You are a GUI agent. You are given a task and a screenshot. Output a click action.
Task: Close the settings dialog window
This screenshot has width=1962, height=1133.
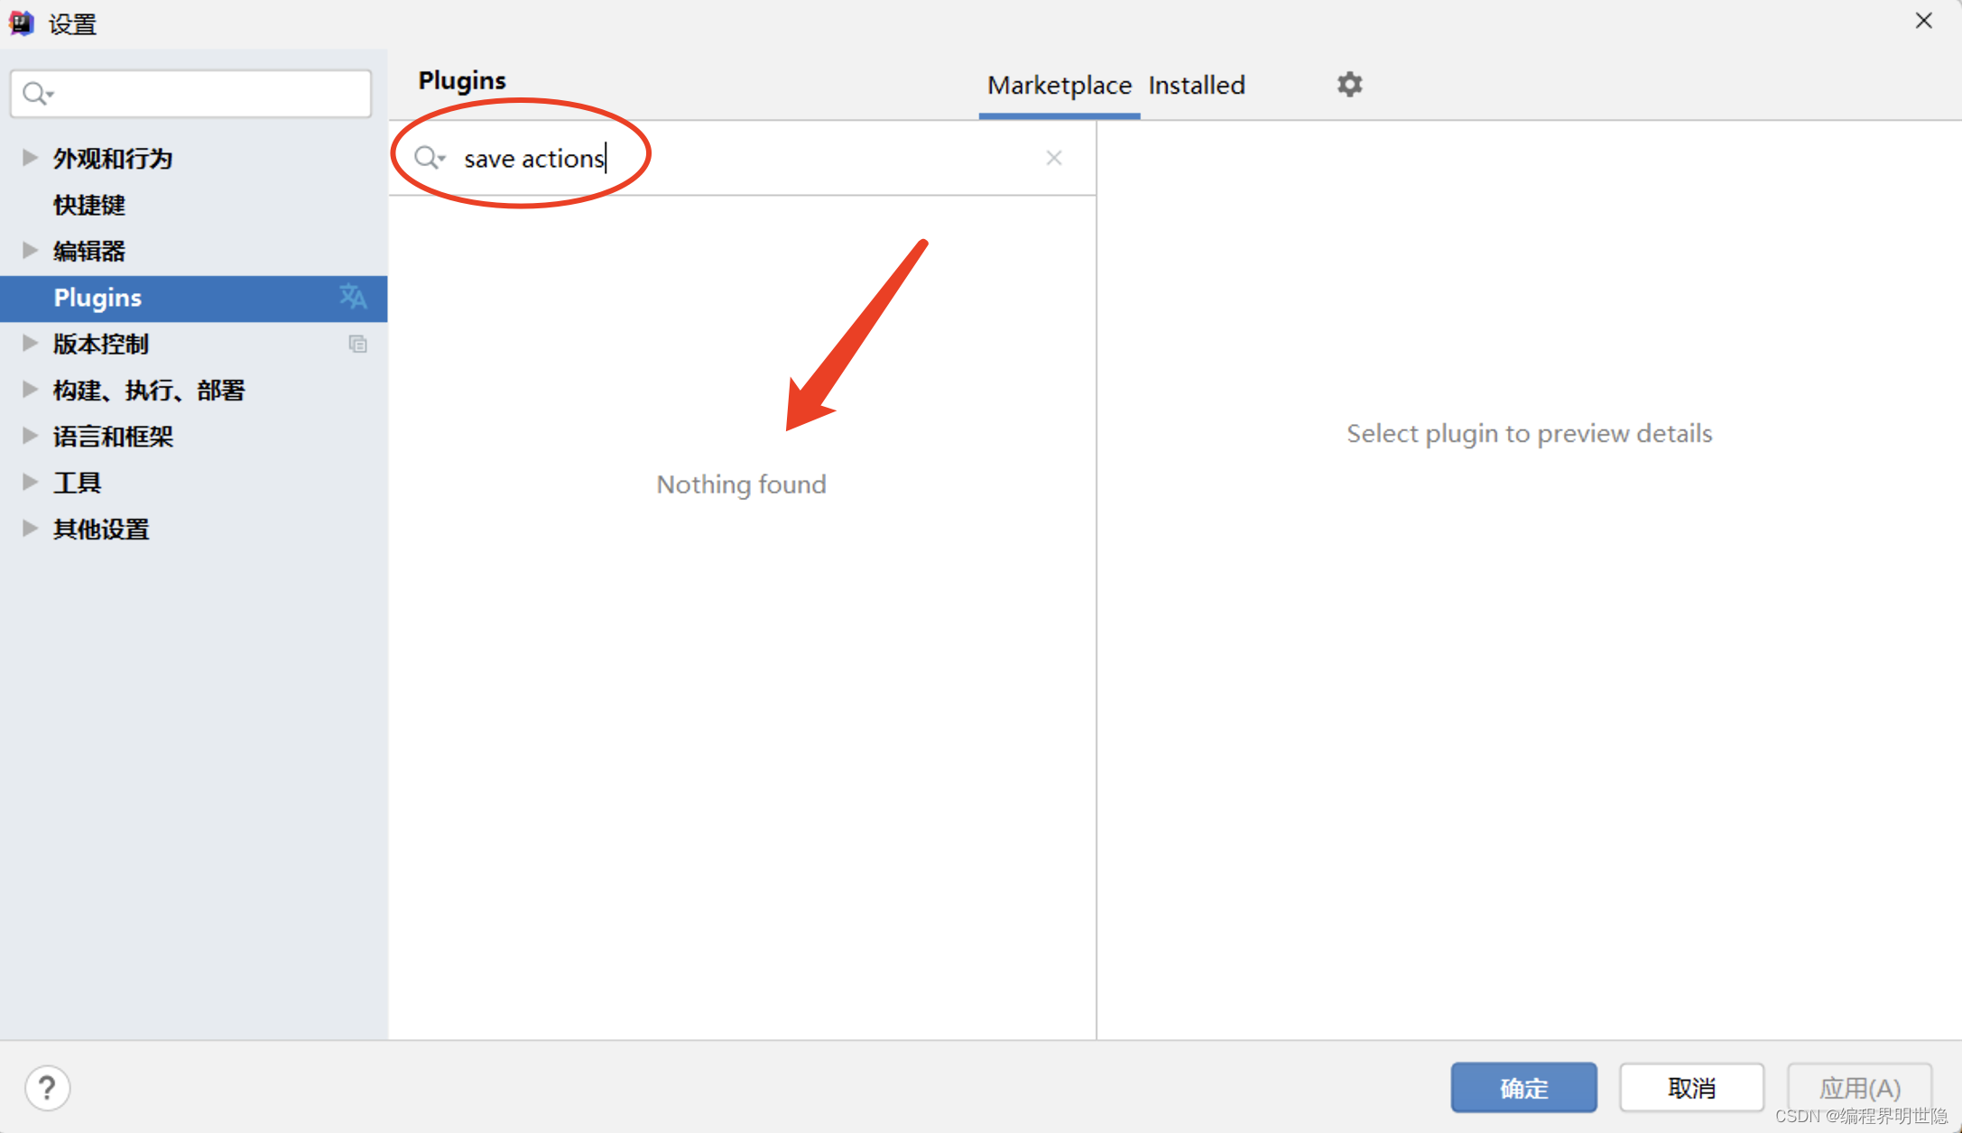tap(1923, 21)
